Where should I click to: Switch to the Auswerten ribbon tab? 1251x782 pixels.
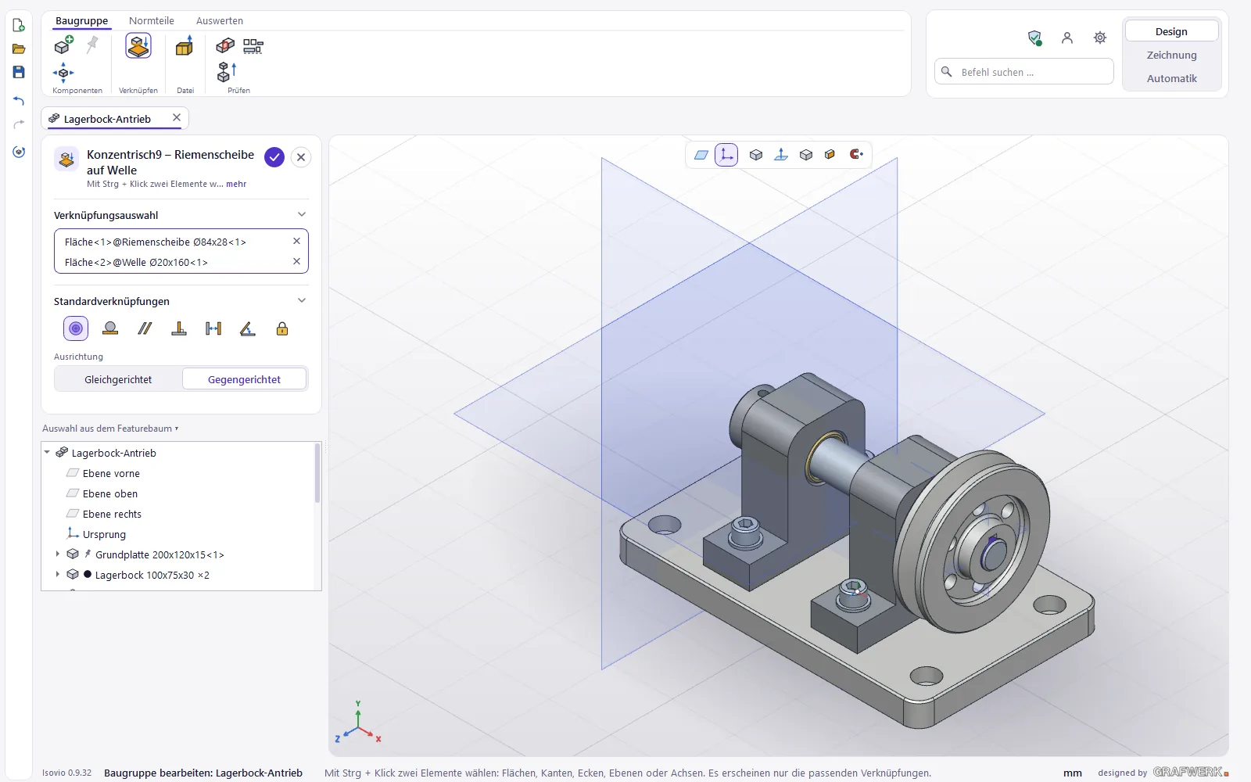pos(220,20)
